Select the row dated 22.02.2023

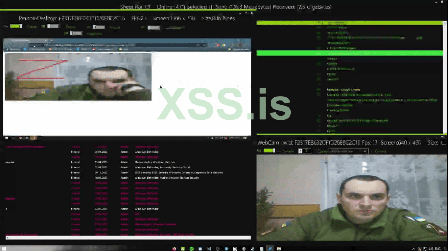coord(128,209)
